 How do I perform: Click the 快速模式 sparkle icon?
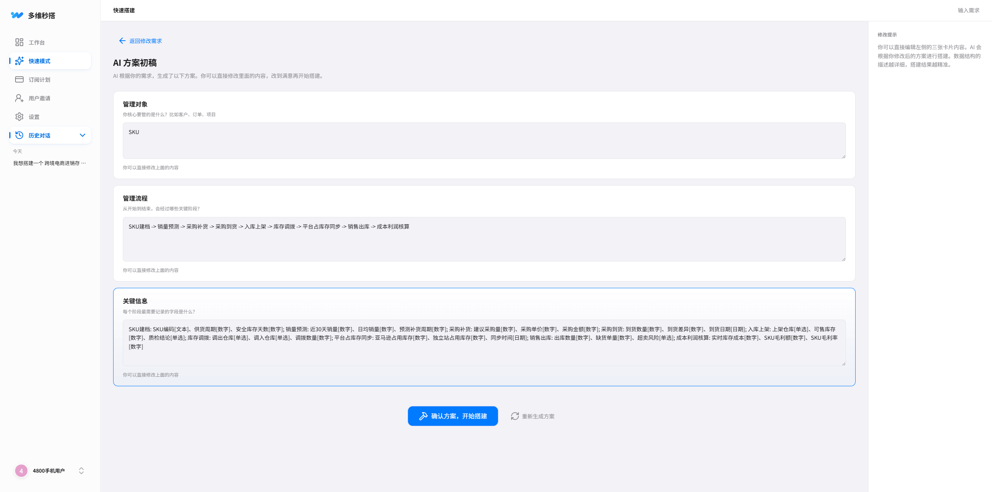pos(19,61)
